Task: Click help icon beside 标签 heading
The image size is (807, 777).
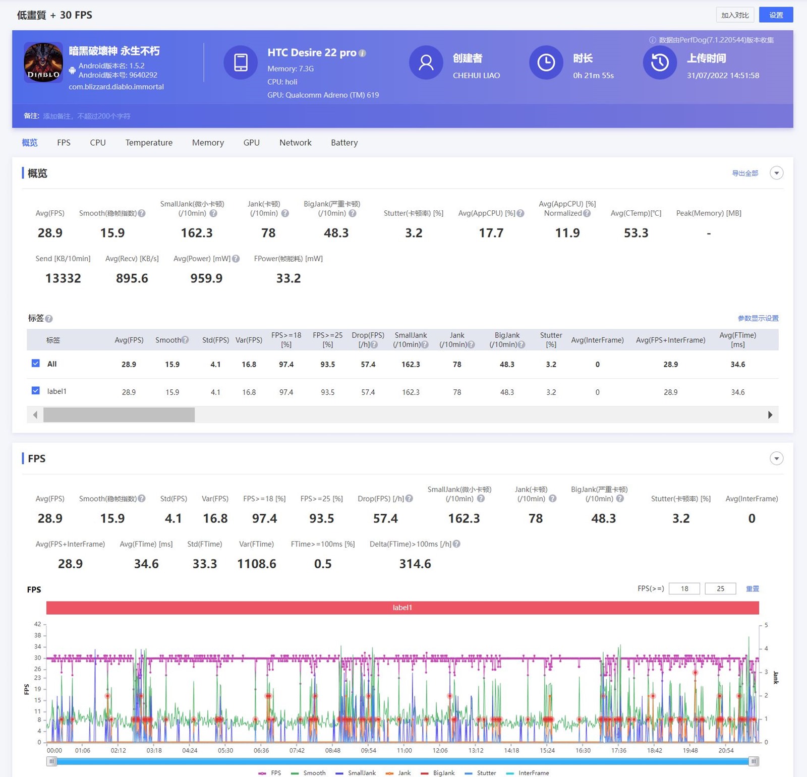Action: pyautogui.click(x=49, y=319)
